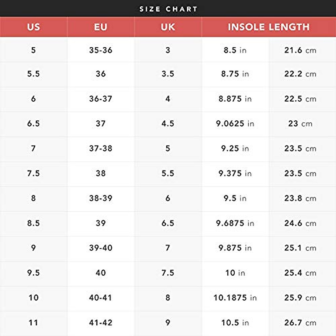Select US size 5.5 cell
The image size is (336, 336).
coord(33,74)
